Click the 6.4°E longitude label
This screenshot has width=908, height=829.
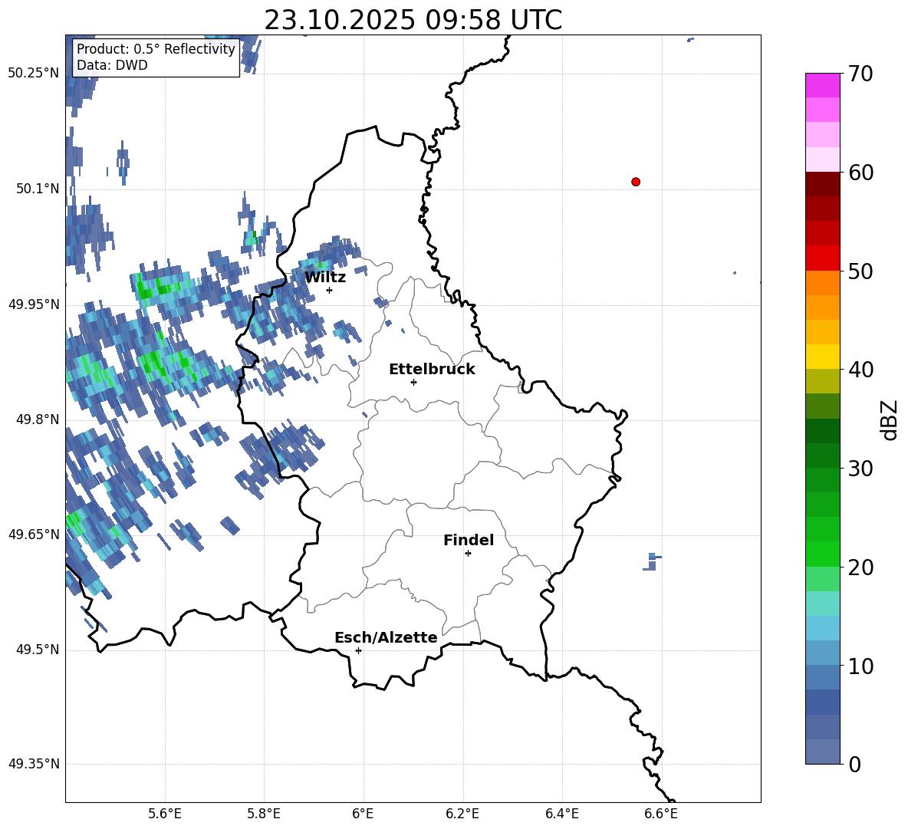click(561, 814)
